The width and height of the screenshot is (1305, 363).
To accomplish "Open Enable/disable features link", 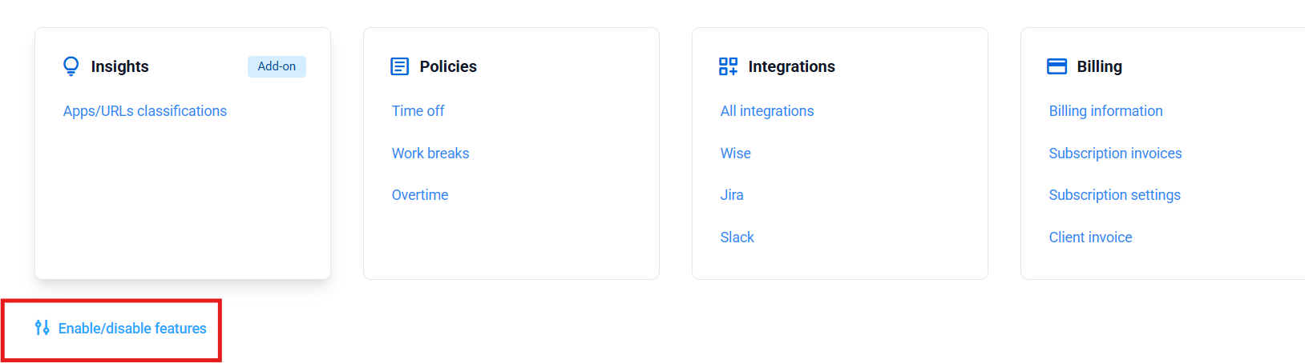I will click(x=132, y=329).
